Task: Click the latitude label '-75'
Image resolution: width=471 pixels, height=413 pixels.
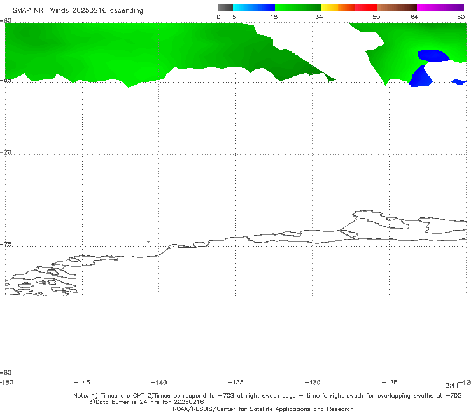Action: 6,244
